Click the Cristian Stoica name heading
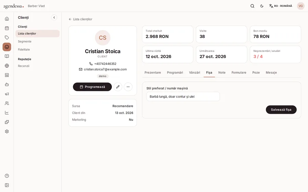Image resolution: width=308 pixels, height=192 pixels. [103, 51]
